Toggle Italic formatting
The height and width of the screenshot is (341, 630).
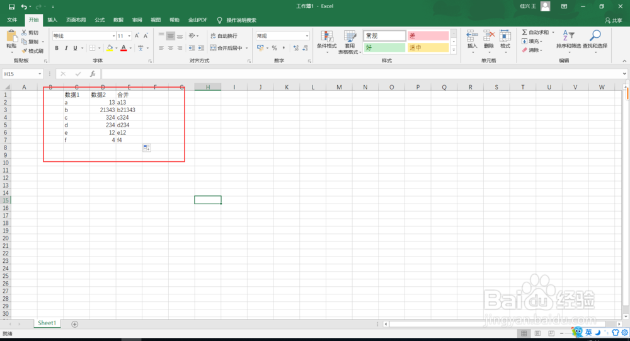coord(66,48)
